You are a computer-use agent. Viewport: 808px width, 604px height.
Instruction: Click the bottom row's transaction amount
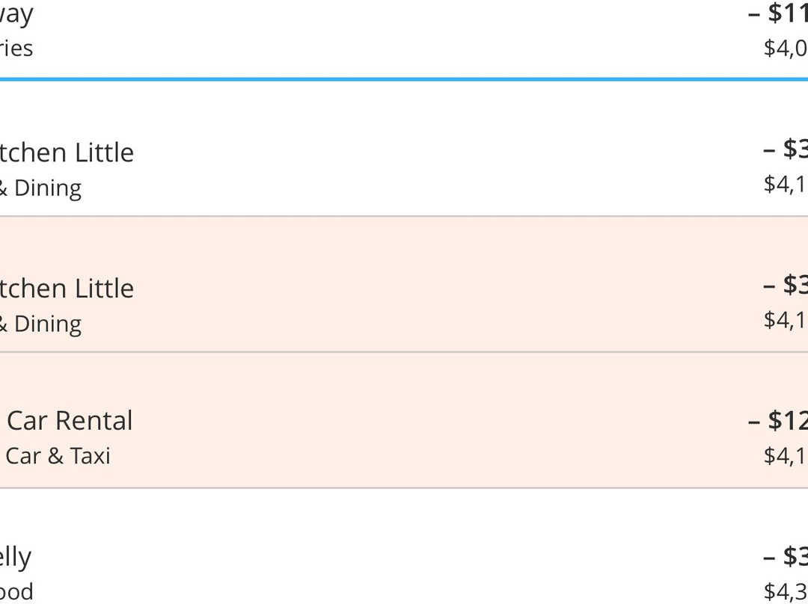click(x=786, y=556)
